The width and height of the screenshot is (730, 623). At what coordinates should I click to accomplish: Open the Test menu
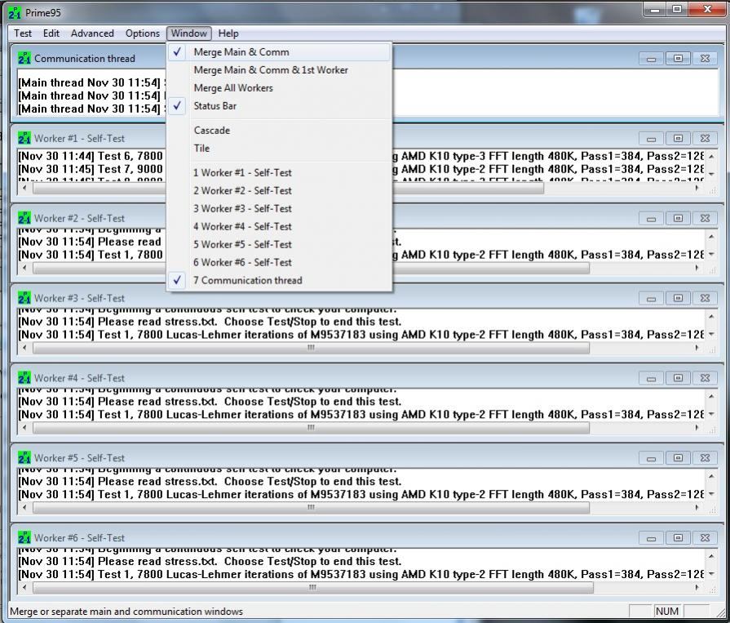tap(23, 33)
